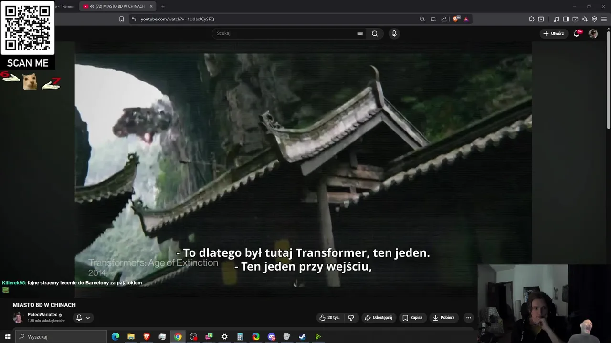Switch to the partially visible Remem tab

[65, 6]
